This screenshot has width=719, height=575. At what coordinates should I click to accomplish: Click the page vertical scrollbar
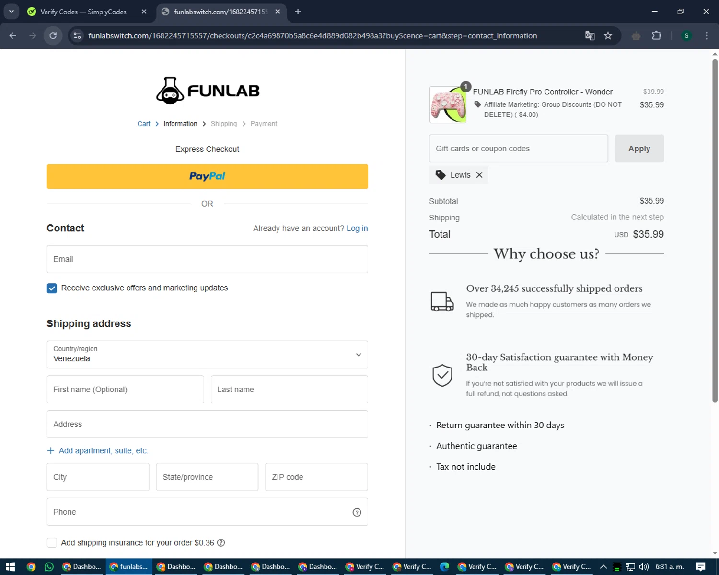click(715, 230)
